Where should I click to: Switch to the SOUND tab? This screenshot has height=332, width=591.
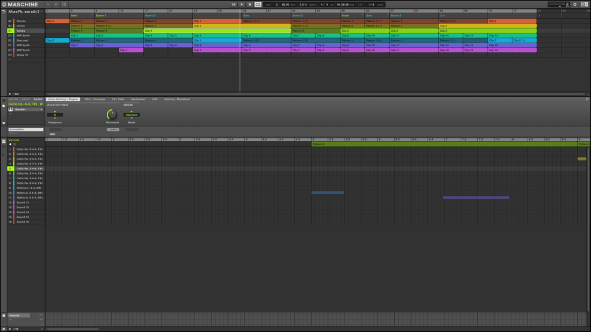pyautogui.click(x=38, y=99)
